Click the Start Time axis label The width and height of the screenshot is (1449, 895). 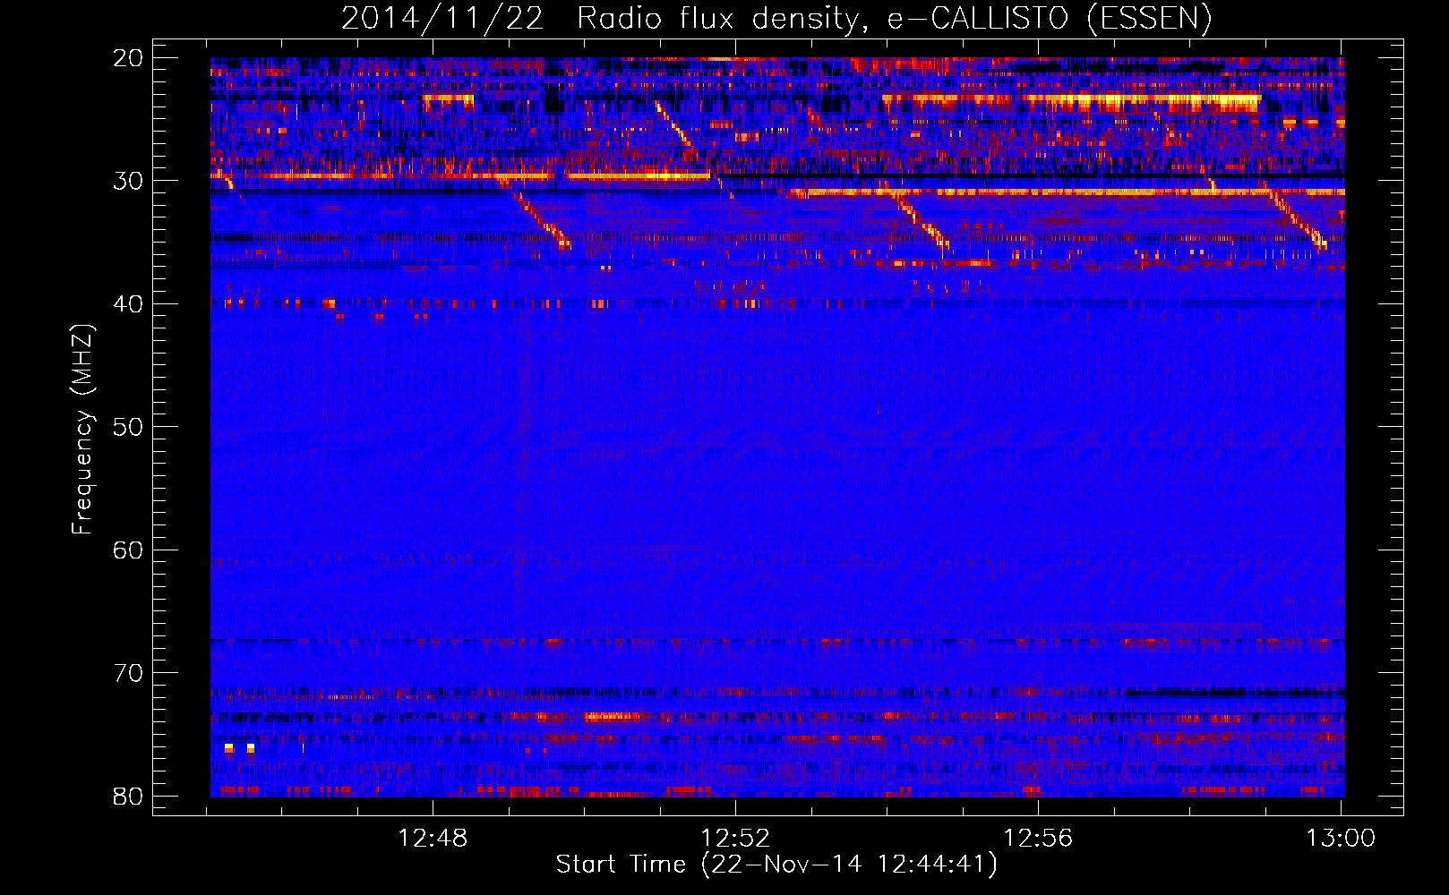pos(776,865)
